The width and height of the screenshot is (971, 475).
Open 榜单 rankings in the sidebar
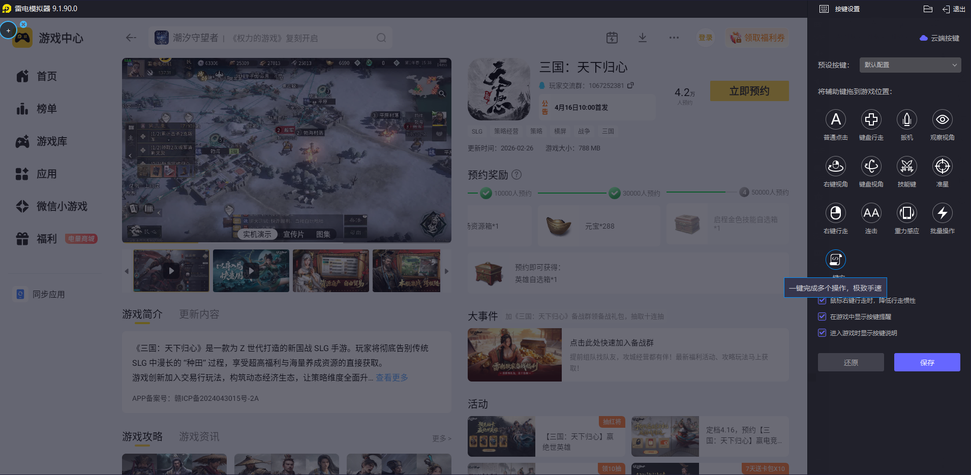[x=37, y=109]
